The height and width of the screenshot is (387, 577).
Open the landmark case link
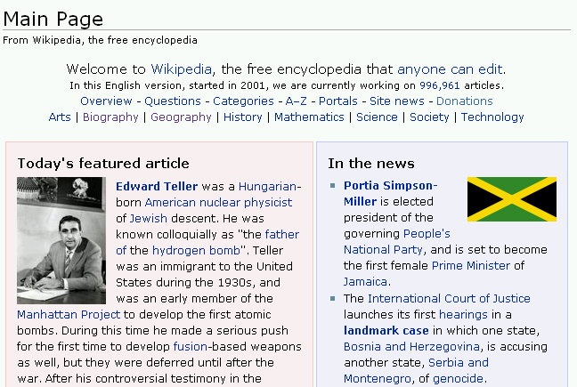coord(386,330)
